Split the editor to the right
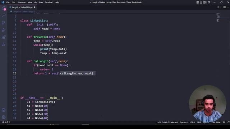230x129 pixels. [x=224, y=7]
